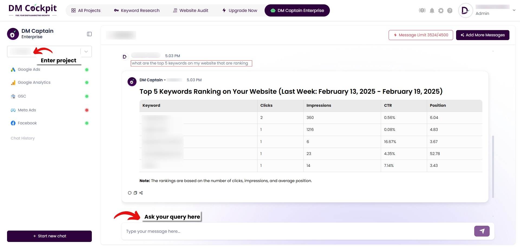Click the Meta Ads red status dot
Viewport: 520px width, 249px height.
pos(87,110)
